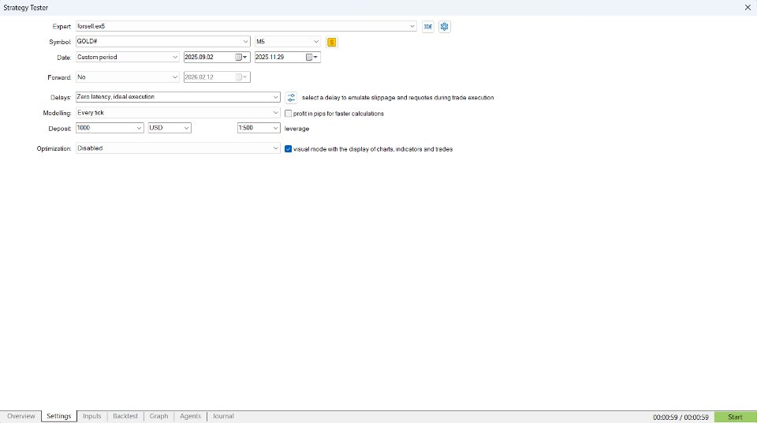Click the leverage label
Screen dimensions: 757x423
[297, 129]
